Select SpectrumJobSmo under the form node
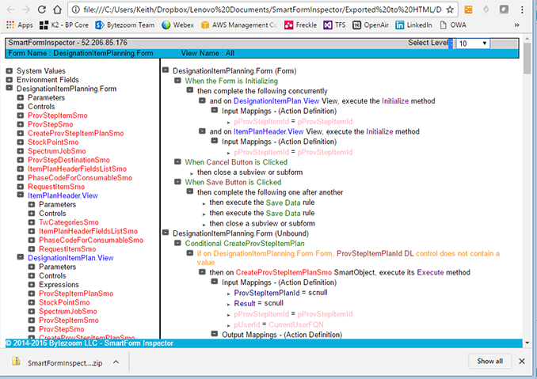The width and height of the screenshot is (537, 379). click(57, 151)
